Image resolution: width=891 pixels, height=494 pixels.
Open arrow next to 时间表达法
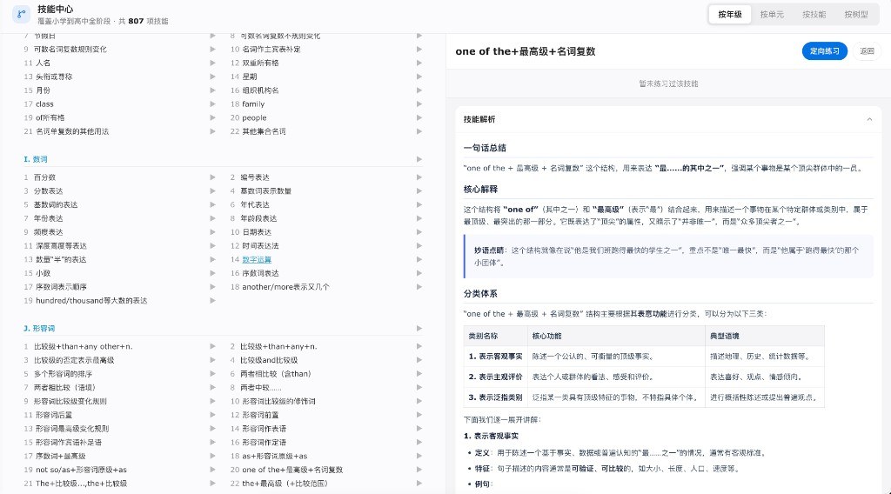[x=419, y=246]
